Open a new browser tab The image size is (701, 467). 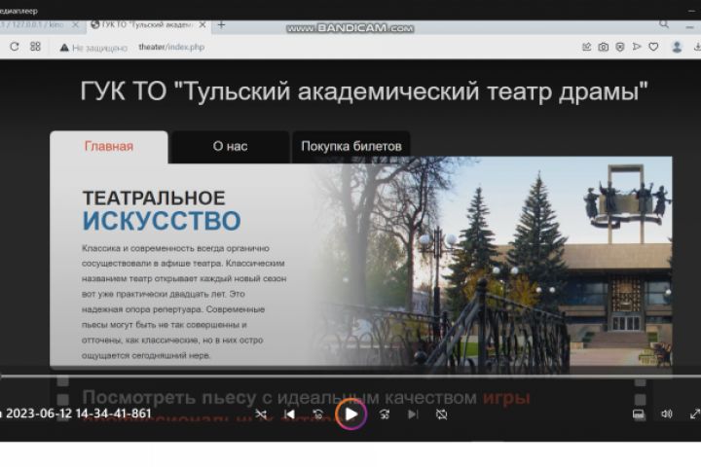(221, 25)
